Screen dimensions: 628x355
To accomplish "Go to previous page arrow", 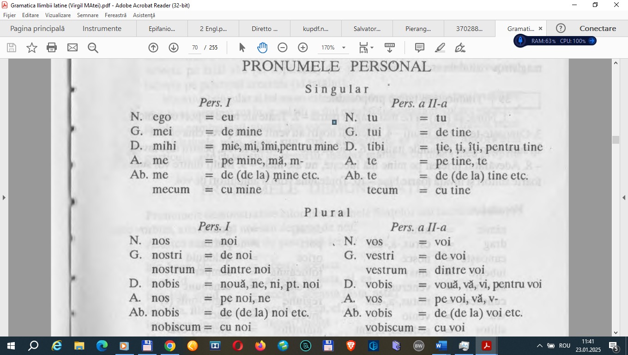I will (153, 48).
